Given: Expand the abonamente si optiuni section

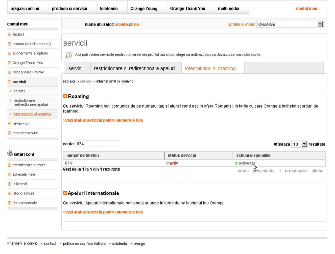Looking at the screenshot, I should (9, 53).
